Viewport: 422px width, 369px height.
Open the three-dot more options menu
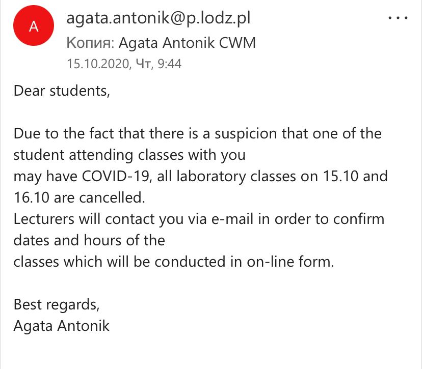398,18
